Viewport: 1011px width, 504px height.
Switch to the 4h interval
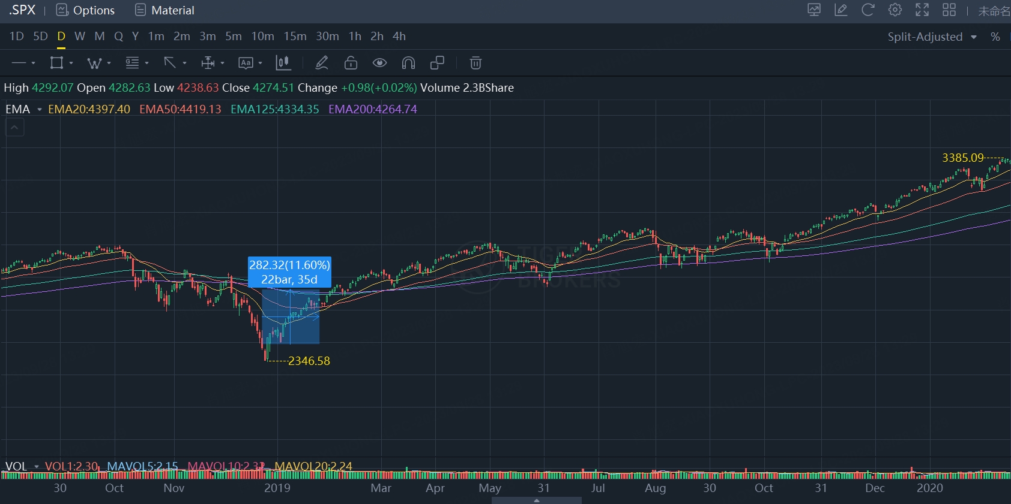(399, 37)
